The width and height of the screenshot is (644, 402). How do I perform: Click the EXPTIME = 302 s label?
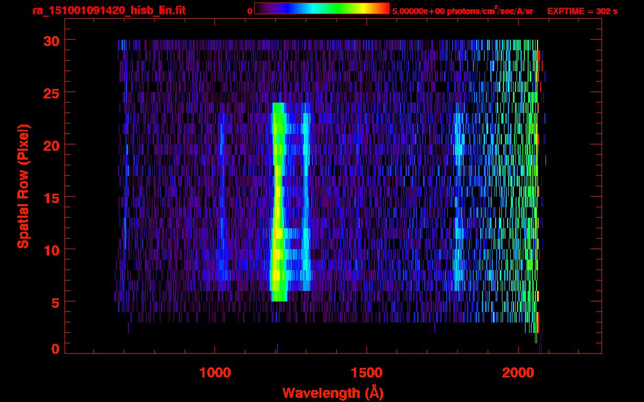click(582, 10)
